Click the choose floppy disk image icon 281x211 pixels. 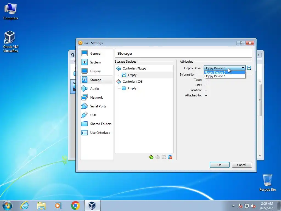click(249, 68)
